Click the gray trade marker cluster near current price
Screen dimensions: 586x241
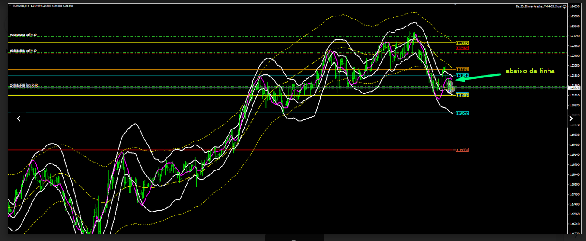pyautogui.click(x=451, y=86)
